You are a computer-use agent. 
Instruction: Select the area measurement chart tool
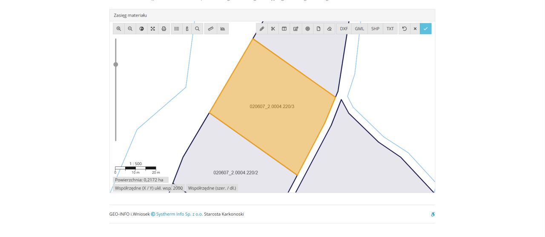coord(222,29)
